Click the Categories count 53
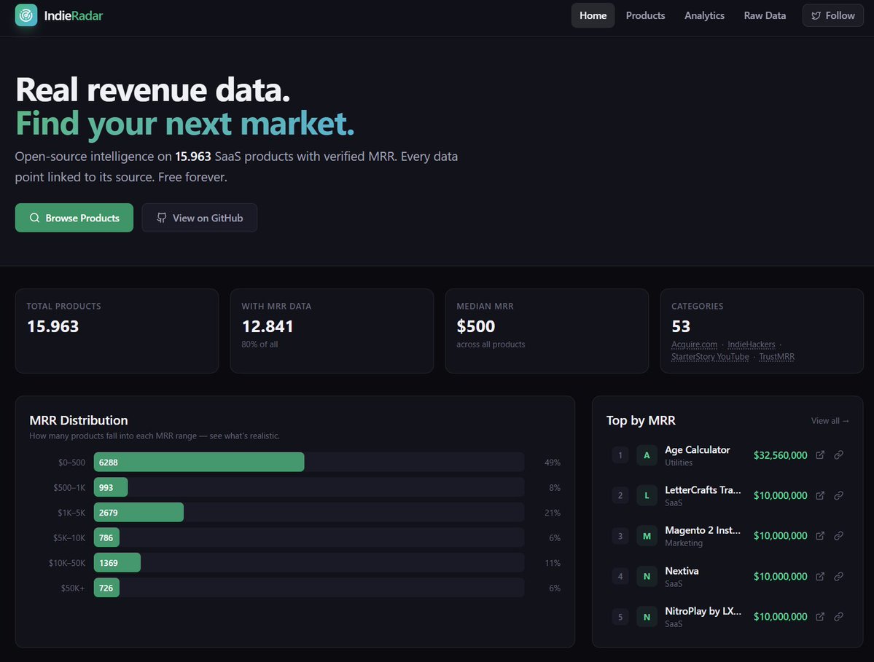This screenshot has height=662, width=874. click(x=681, y=326)
